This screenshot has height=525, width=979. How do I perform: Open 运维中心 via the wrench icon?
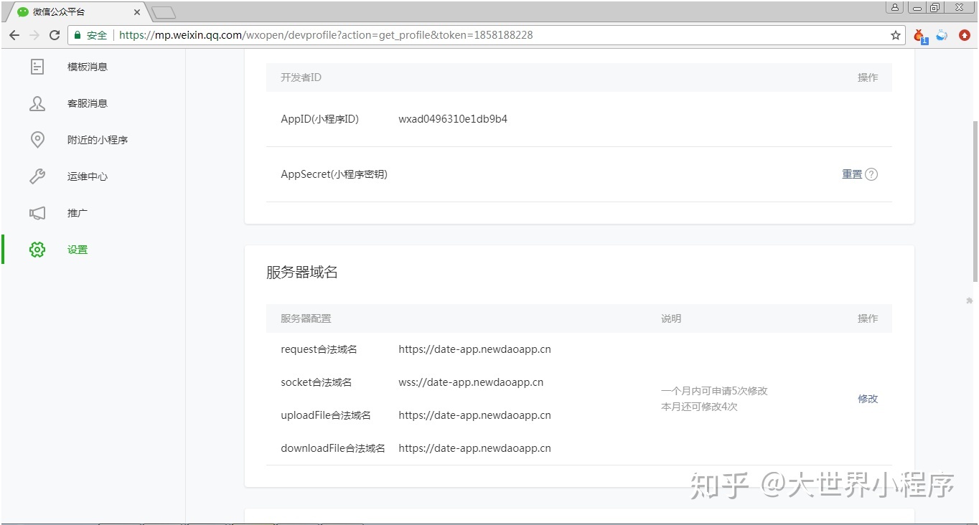[37, 176]
